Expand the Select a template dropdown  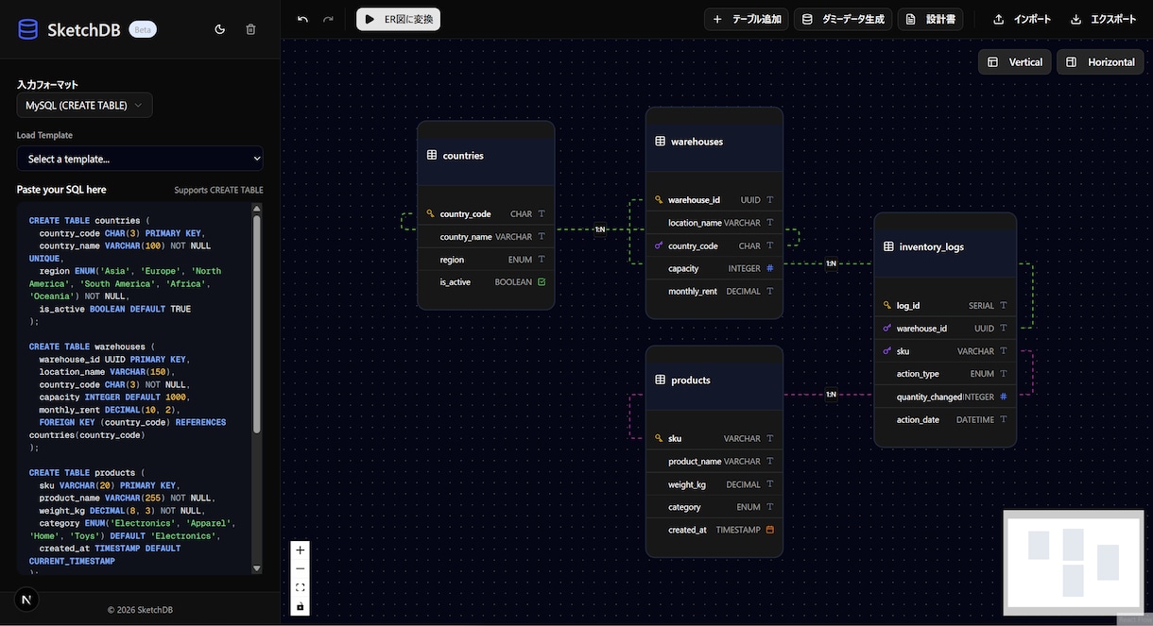click(140, 159)
